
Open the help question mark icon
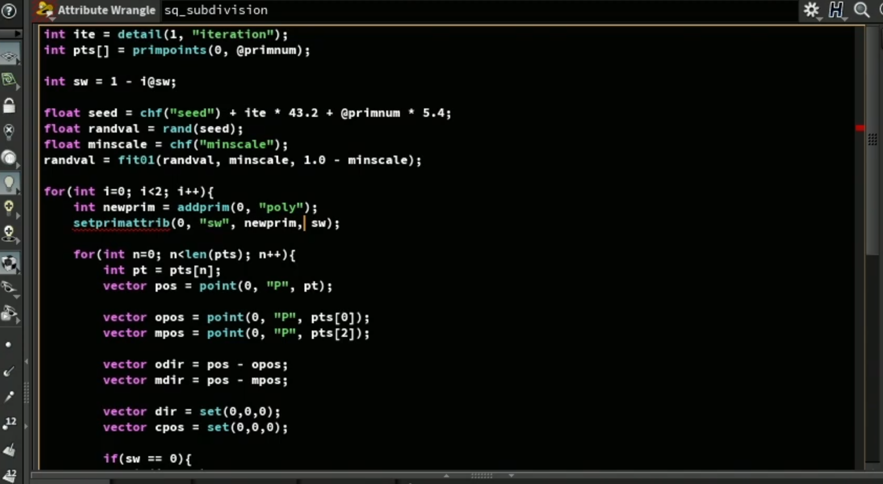(x=9, y=10)
